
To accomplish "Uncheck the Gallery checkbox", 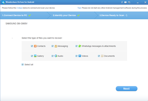I will pos(32,56).
